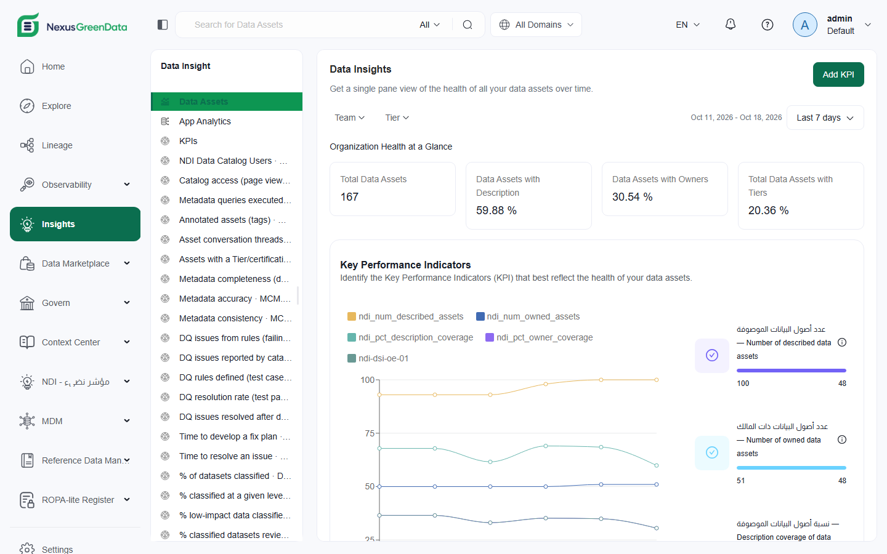Viewport: 887px width, 554px height.
Task: Expand the Context Center chevron
Action: pyautogui.click(x=127, y=342)
